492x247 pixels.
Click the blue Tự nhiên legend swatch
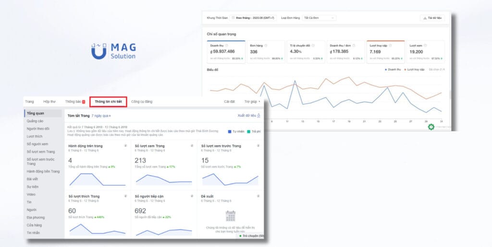(x=230, y=131)
